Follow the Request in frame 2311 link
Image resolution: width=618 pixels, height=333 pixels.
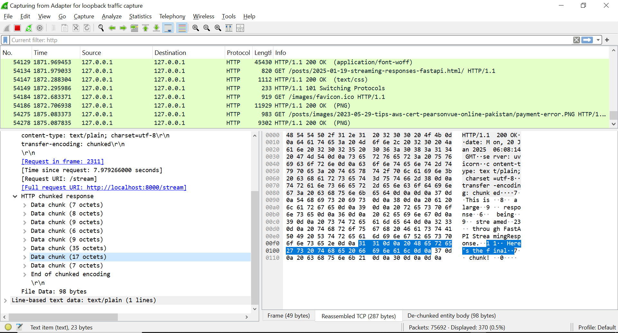pos(62,162)
